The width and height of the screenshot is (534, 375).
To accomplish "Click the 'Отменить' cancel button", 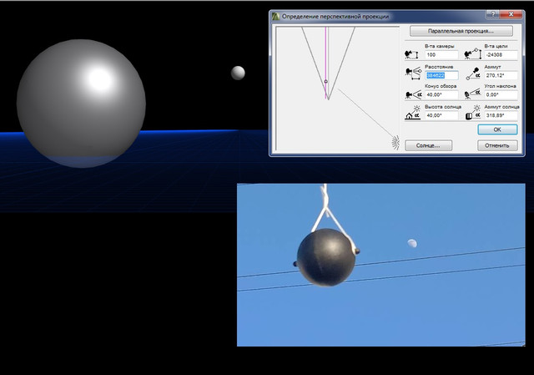I will 497,145.
